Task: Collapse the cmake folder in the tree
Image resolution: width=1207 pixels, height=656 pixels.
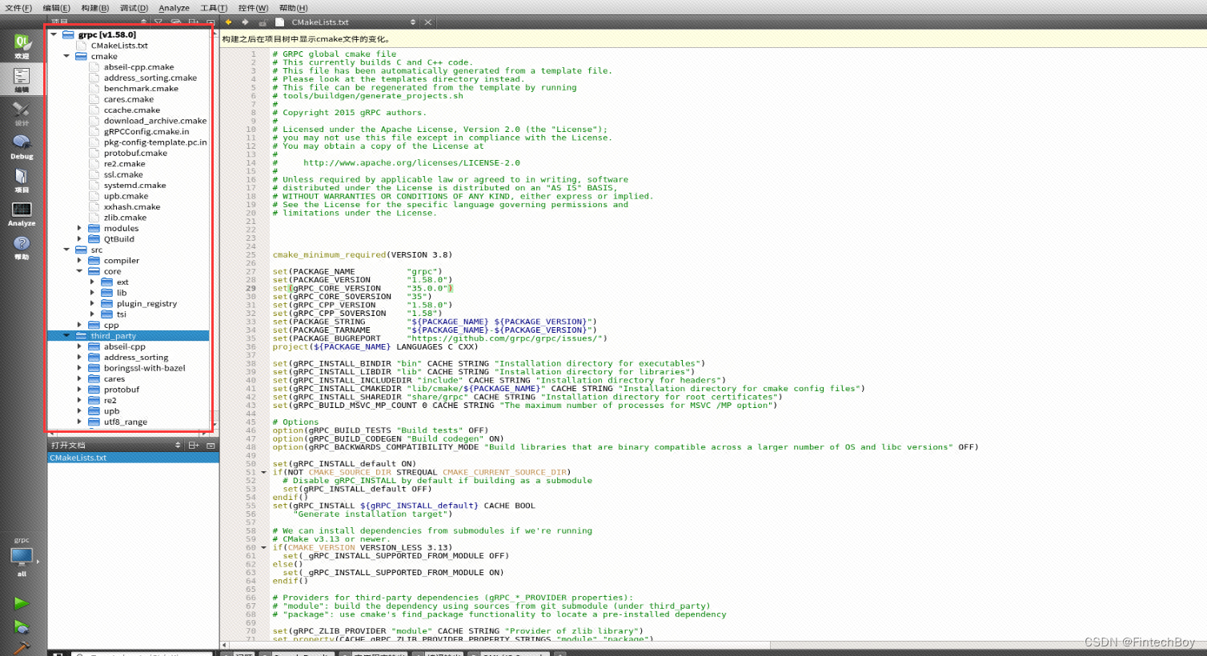Action: click(x=66, y=56)
